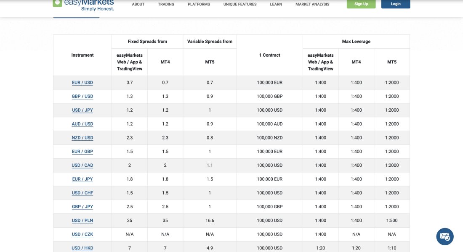The image size is (463, 252).
Task: Open the About menu
Action: click(x=138, y=4)
